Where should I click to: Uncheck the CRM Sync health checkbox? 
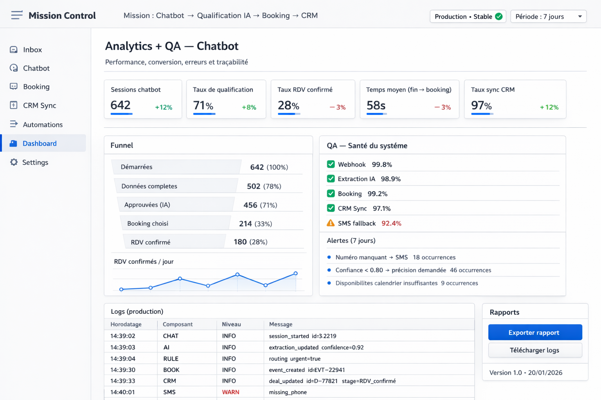click(331, 208)
